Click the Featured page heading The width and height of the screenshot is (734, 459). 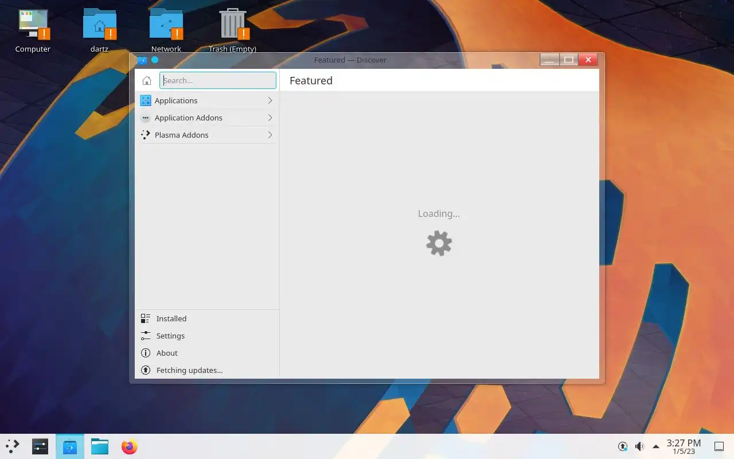tap(311, 80)
